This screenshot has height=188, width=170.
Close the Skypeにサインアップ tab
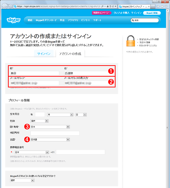pyautogui.click(x=148, y=7)
